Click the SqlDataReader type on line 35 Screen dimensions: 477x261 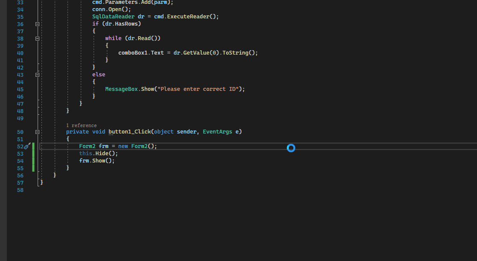(113, 17)
